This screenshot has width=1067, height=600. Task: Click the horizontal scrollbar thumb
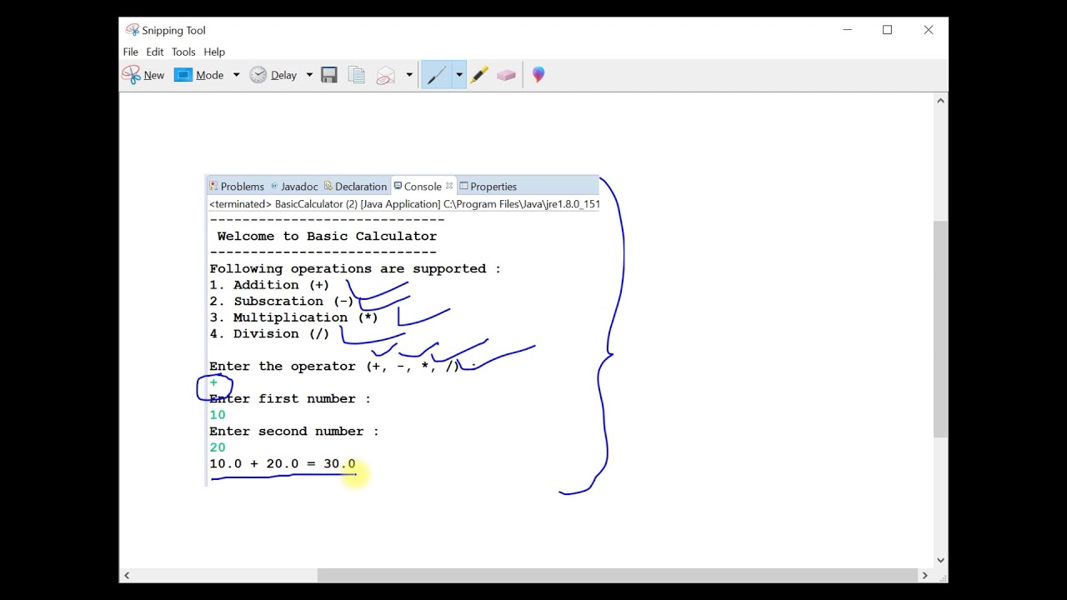(617, 575)
